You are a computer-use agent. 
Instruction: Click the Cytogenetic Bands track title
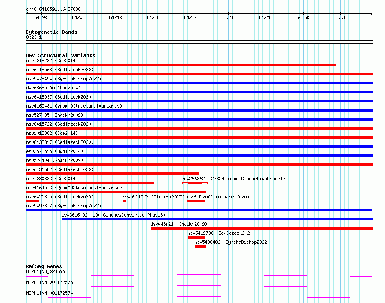pos(51,32)
